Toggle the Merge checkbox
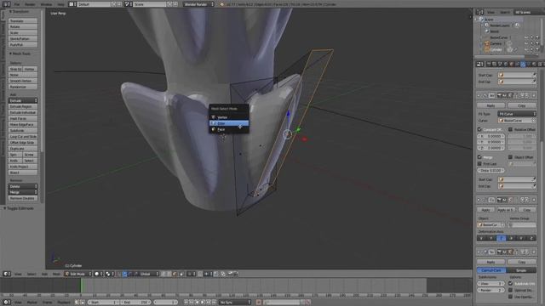The width and height of the screenshot is (545, 306). click(x=479, y=157)
